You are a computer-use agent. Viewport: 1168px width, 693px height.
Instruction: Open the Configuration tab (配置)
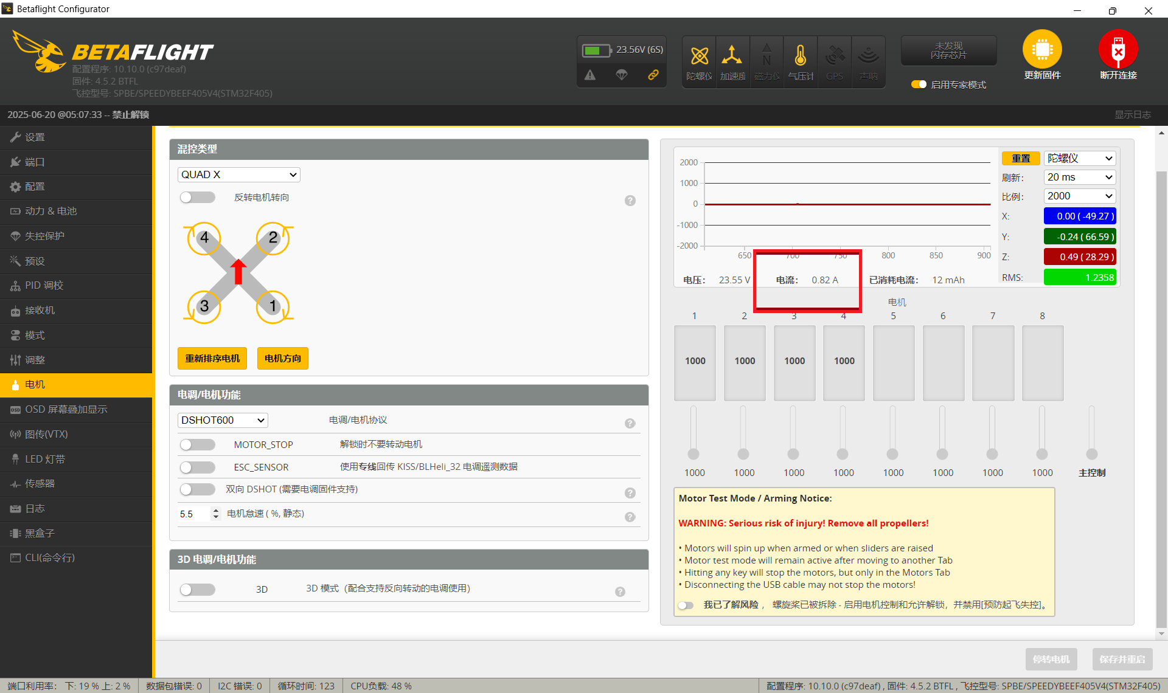pos(76,187)
